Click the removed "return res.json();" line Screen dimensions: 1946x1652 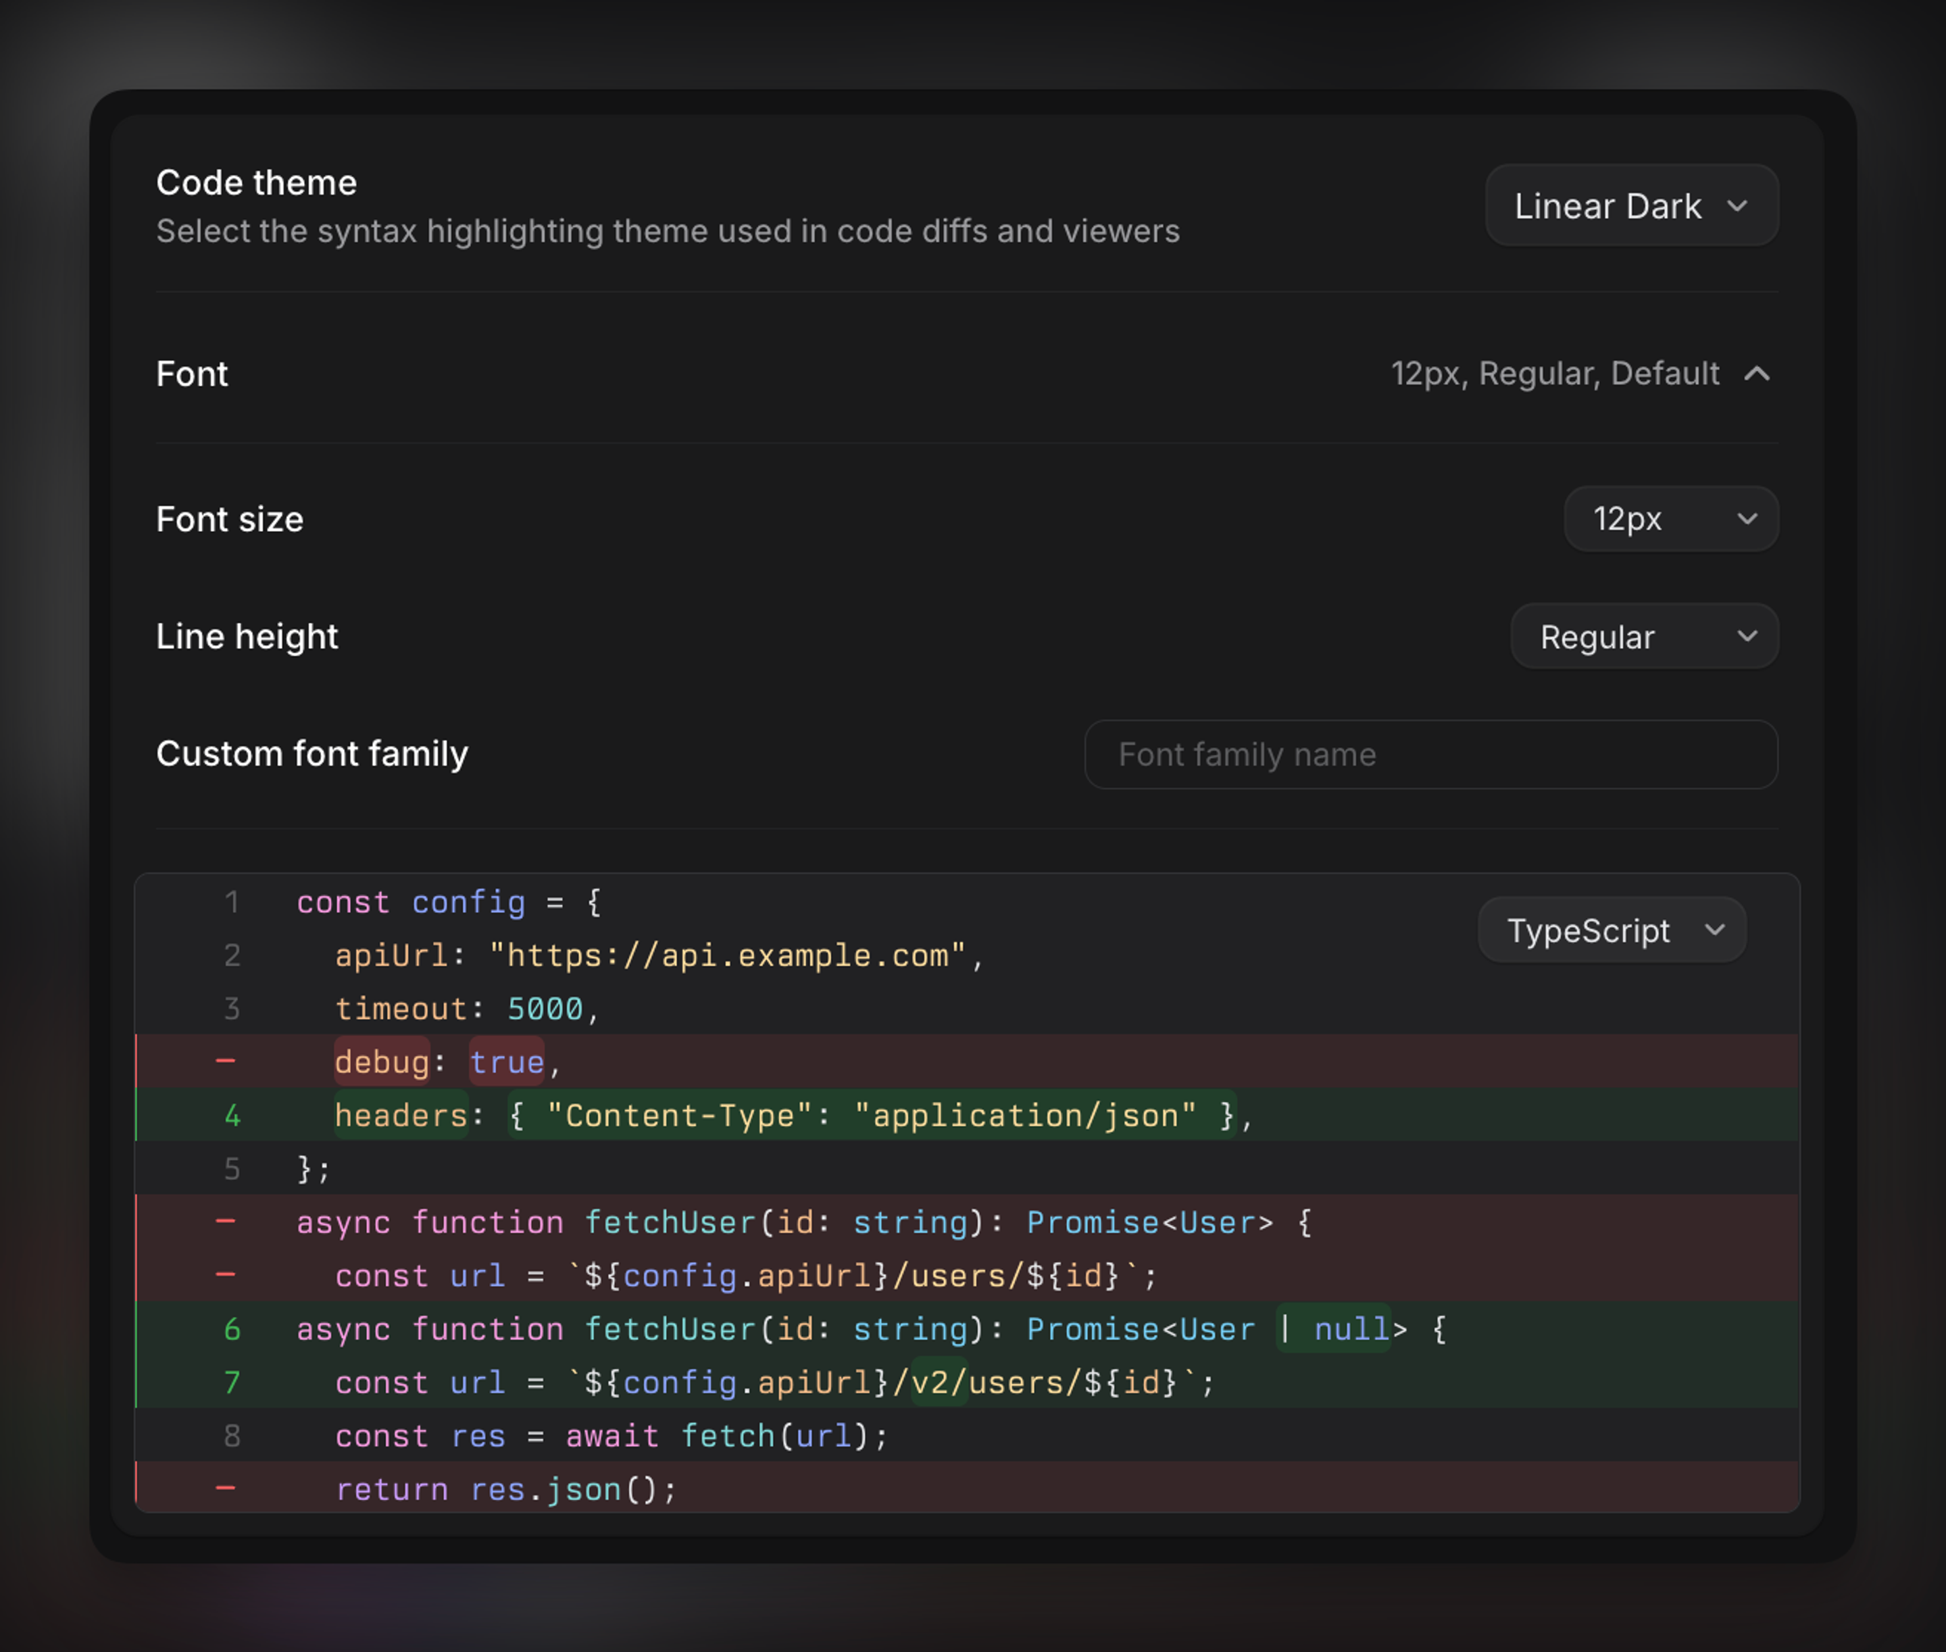coord(966,1488)
